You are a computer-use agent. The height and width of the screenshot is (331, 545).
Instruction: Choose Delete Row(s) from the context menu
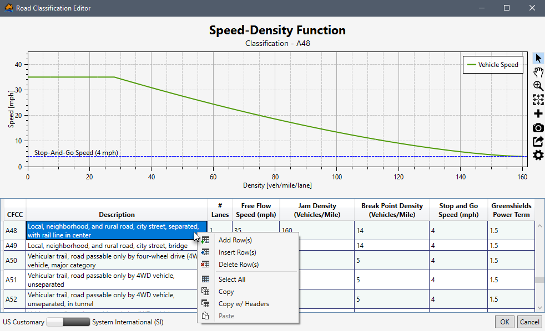(x=238, y=264)
